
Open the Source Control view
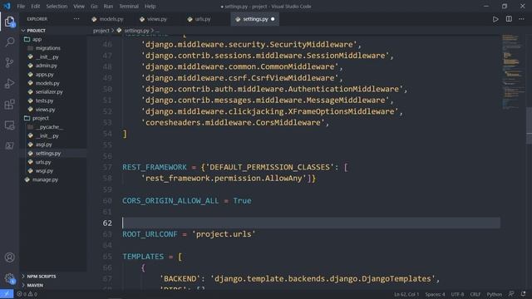pyautogui.click(x=9, y=63)
